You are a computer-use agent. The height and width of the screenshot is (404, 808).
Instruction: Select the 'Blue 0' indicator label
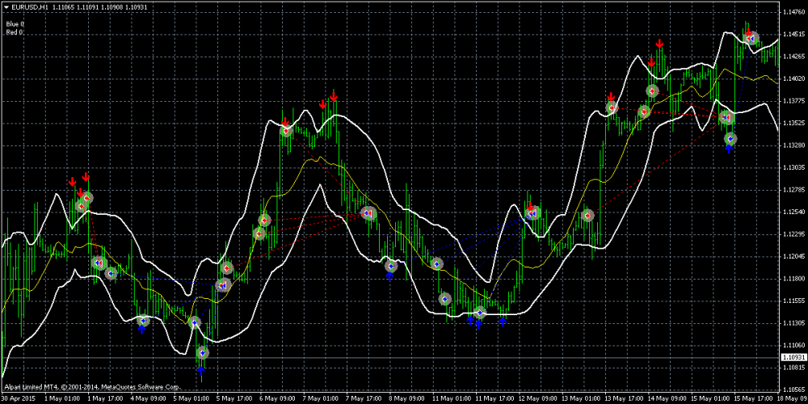[x=15, y=23]
